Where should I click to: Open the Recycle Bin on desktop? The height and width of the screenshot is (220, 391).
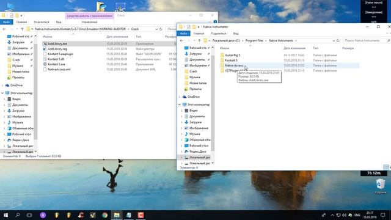[x=380, y=186]
